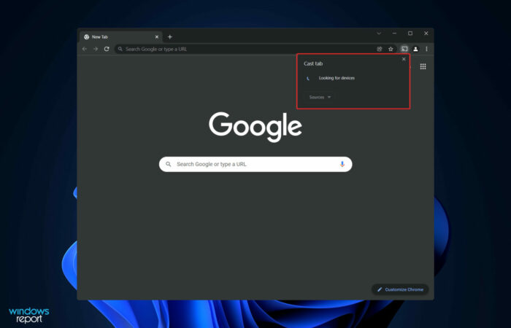Click the Forward navigation arrow

point(96,49)
